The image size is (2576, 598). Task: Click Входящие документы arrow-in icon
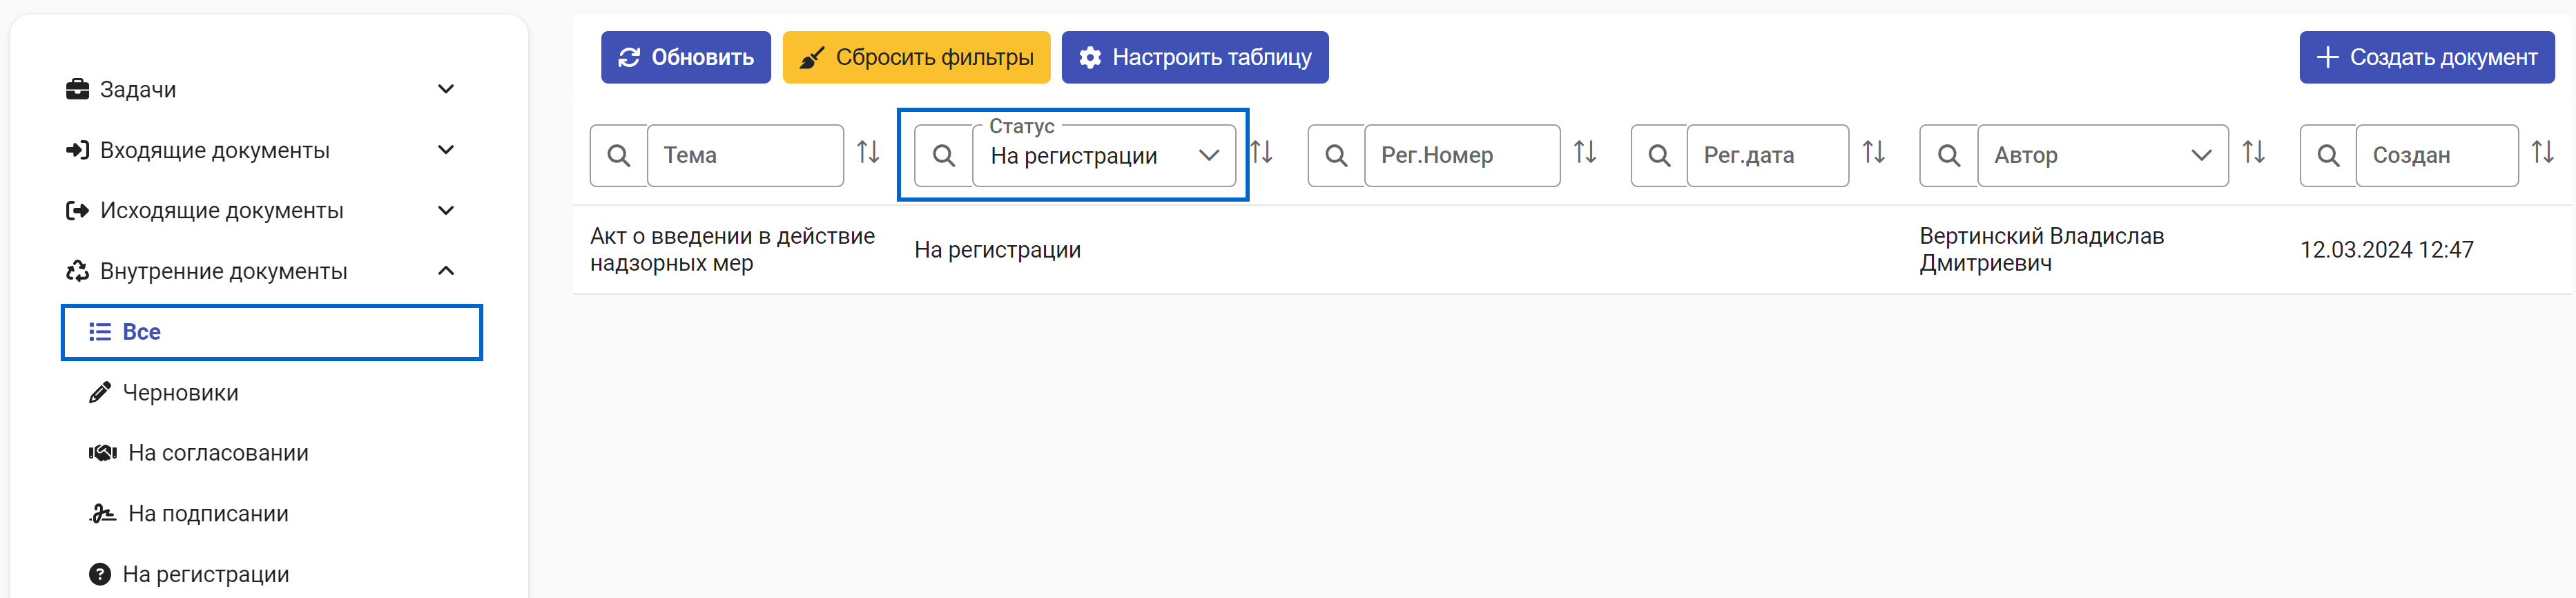tap(77, 150)
